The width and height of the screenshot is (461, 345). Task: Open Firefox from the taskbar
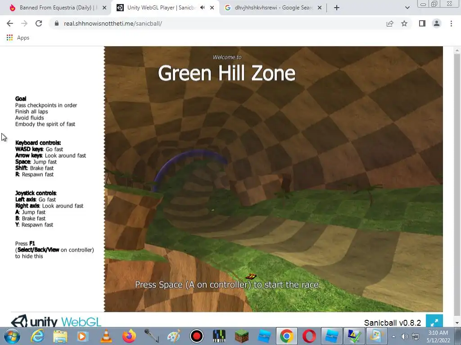[x=129, y=336]
